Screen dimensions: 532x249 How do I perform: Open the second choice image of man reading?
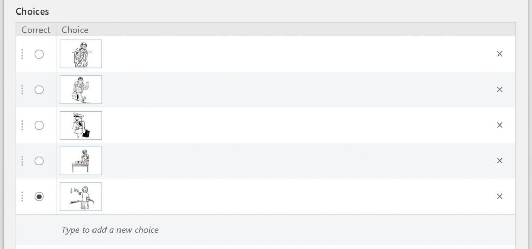81,90
